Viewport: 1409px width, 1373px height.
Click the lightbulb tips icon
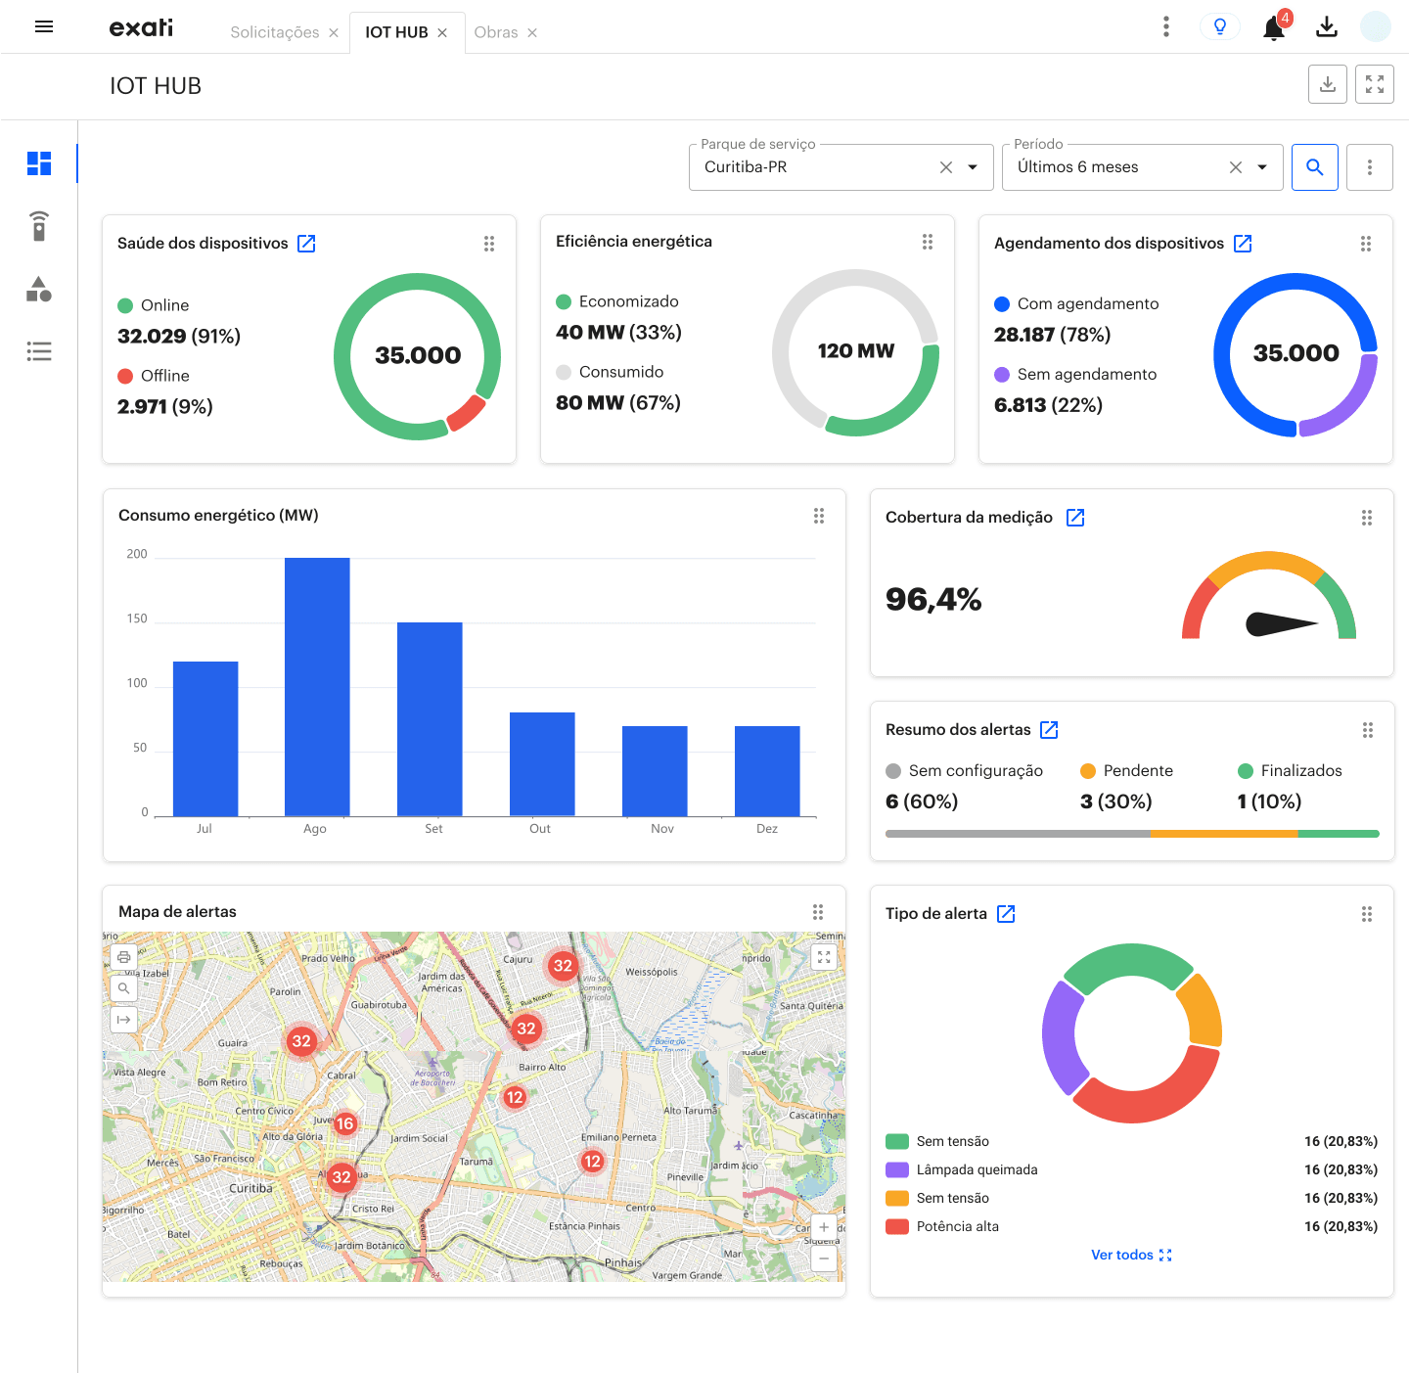1219,26
